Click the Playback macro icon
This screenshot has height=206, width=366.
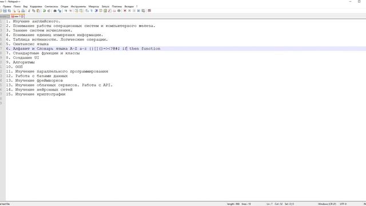pos(134,11)
